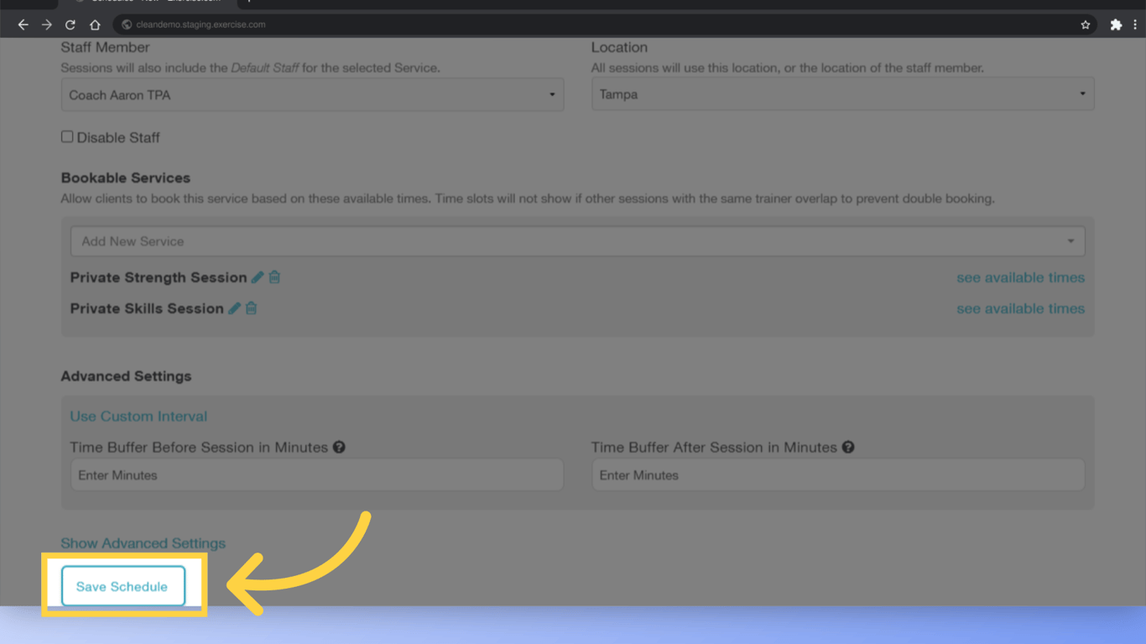Check the Disable Staff checkbox
Image resolution: width=1146 pixels, height=644 pixels.
(67, 136)
